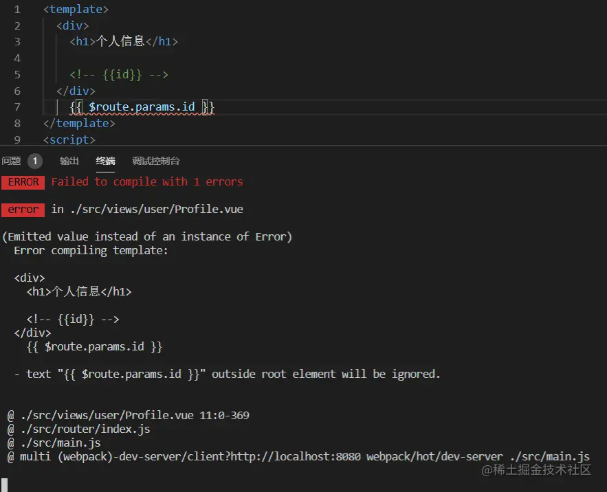
Task: Click the 'outside root element will be ignored' message
Action: pyautogui.click(x=326, y=374)
